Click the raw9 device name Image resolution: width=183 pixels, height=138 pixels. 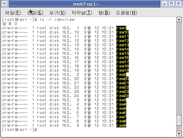tap(121, 125)
